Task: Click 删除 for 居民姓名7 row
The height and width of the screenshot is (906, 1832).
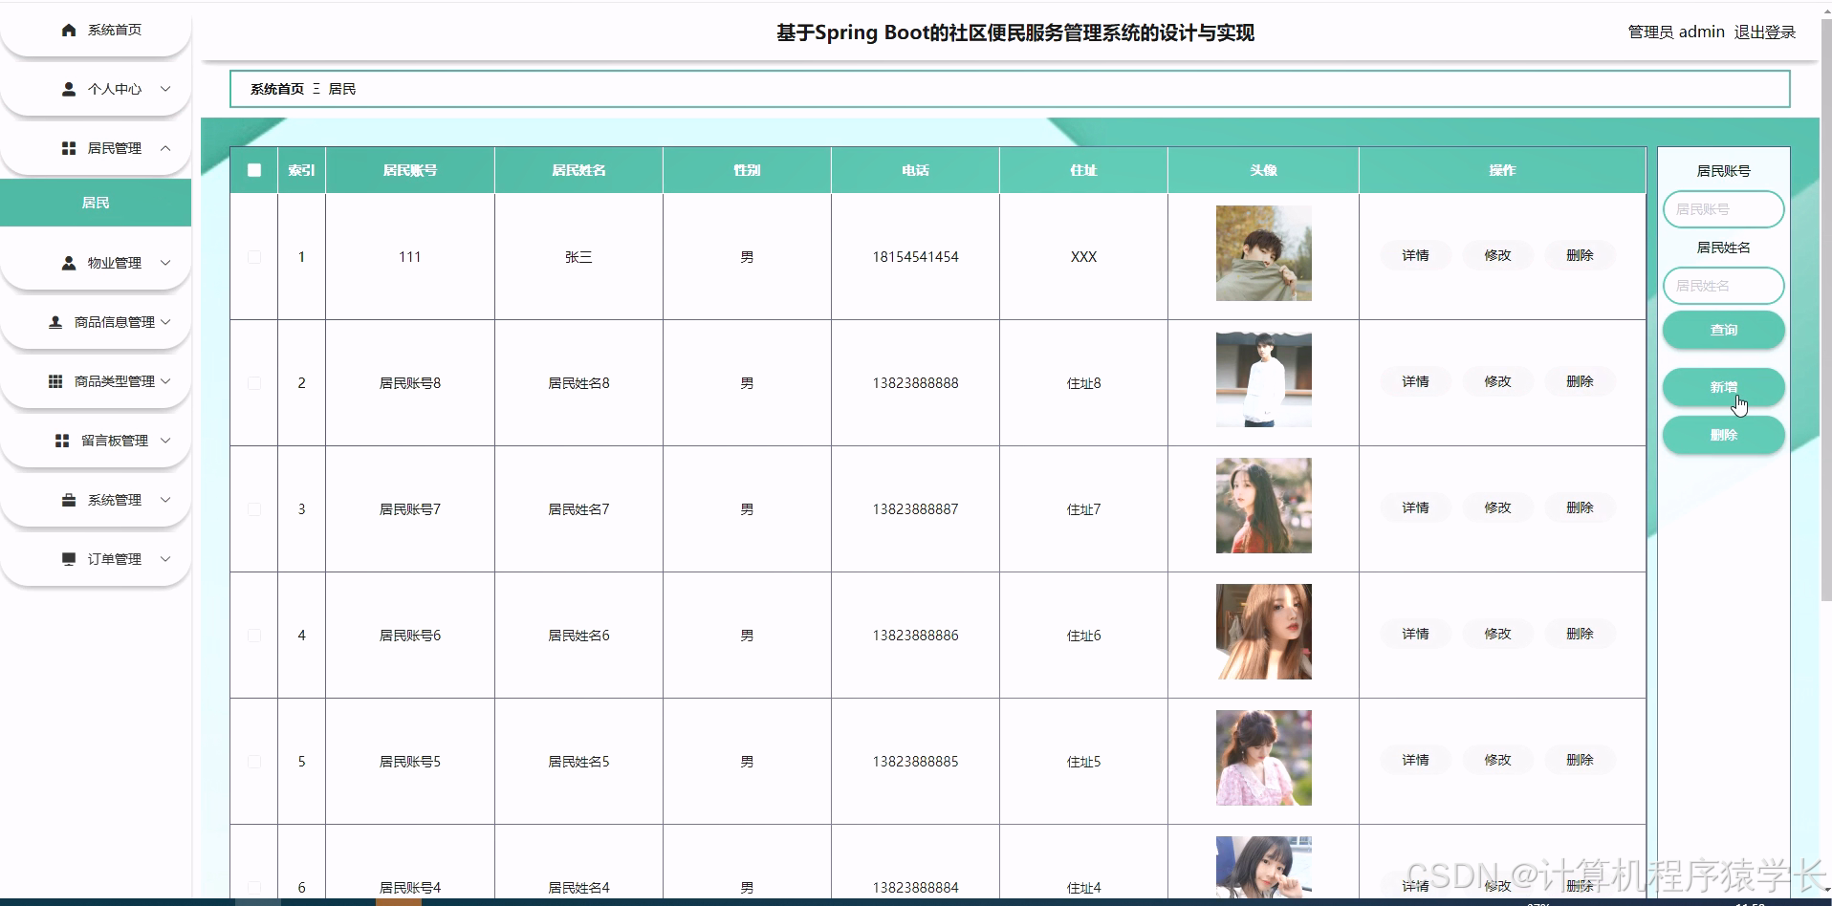Action: (1580, 507)
